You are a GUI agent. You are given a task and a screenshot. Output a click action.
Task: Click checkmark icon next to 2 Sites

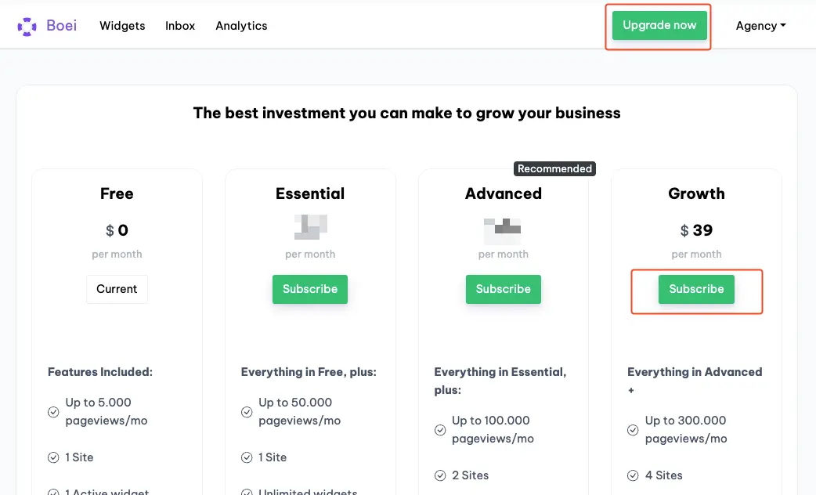440,475
